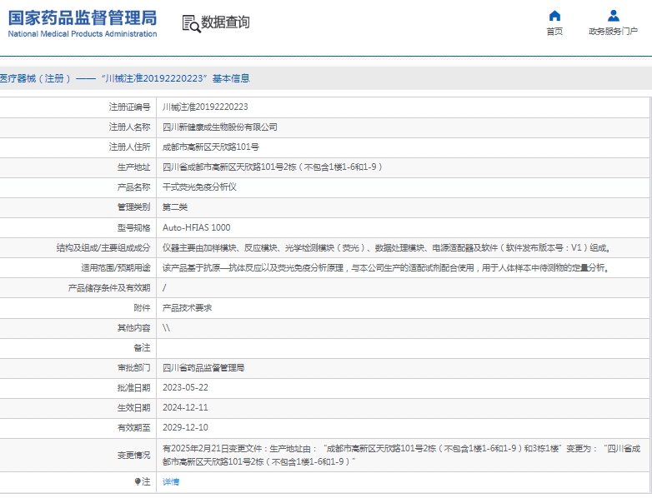Click the 型号规格 row label
Screen dimensions: 652x498
point(133,227)
